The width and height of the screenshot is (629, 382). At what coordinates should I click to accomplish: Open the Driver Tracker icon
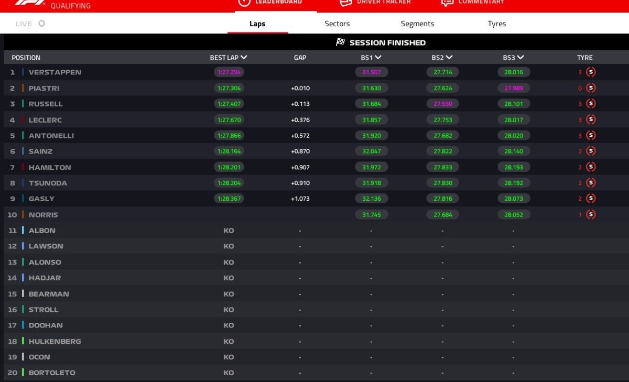[345, 2]
